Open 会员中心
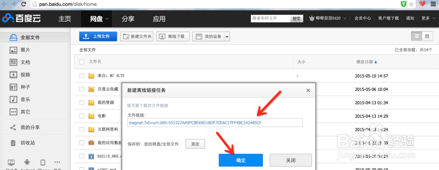The image size is (439, 170). [363, 18]
